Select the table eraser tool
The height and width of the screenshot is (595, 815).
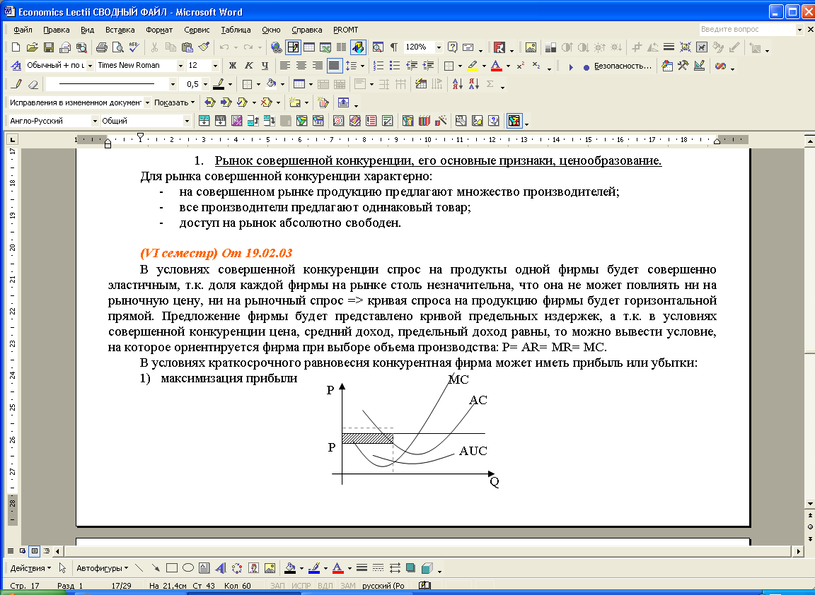[x=33, y=84]
